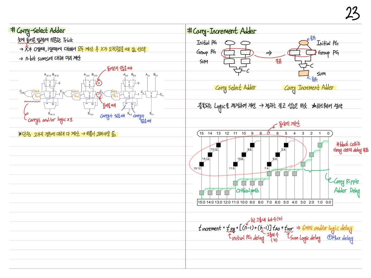
Task: Click the red circled 0 in the circuit
Action: [x=99, y=83]
